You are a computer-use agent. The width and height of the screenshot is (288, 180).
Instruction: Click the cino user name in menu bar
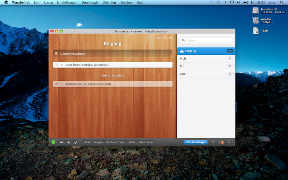click(272, 2)
